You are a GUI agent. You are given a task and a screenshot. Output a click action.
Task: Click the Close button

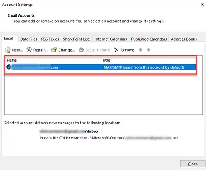[193, 164]
